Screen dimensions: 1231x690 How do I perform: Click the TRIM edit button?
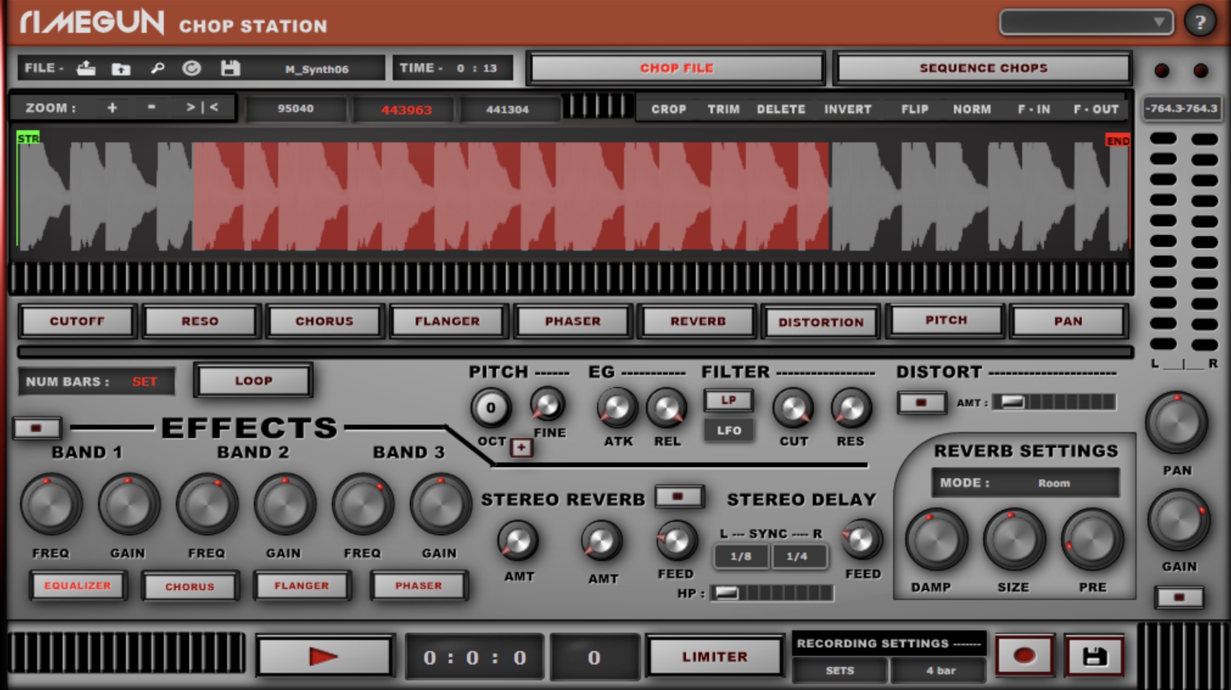(723, 110)
